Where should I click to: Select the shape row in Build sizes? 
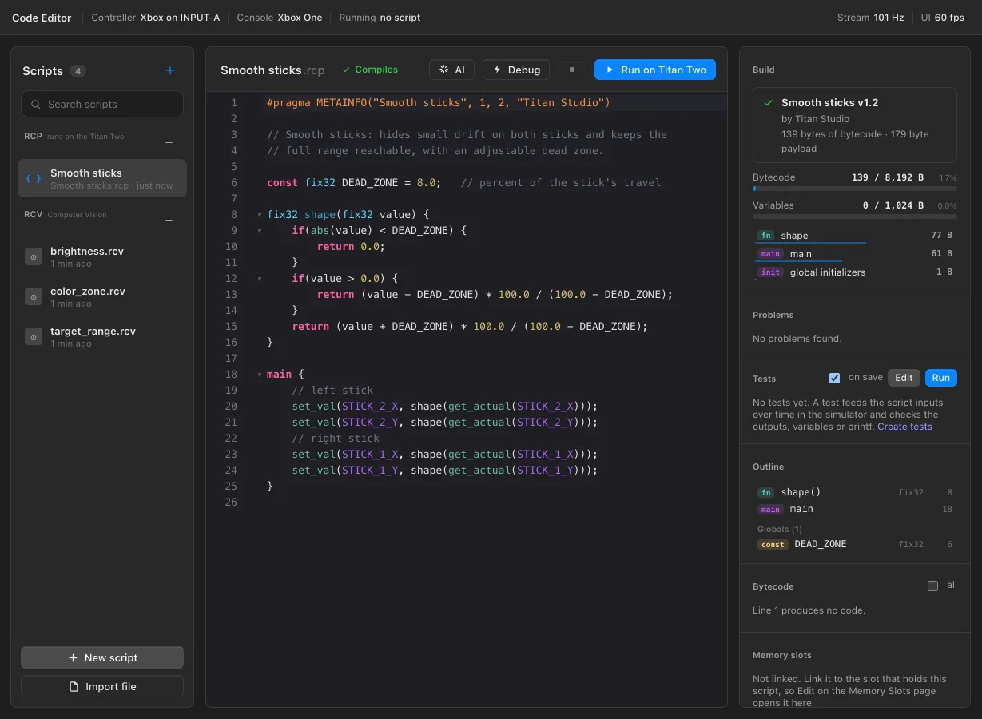coord(855,236)
